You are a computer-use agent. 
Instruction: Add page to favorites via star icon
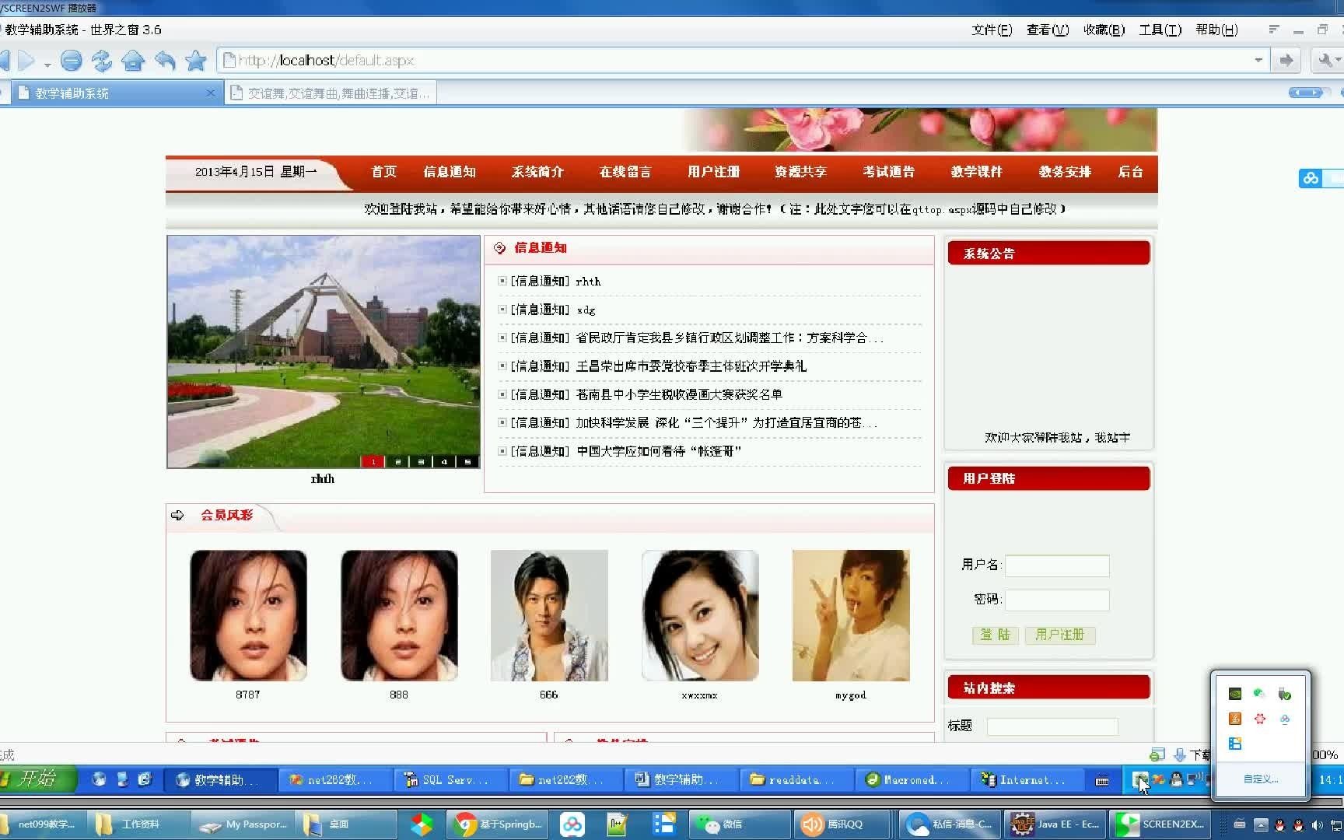point(195,61)
